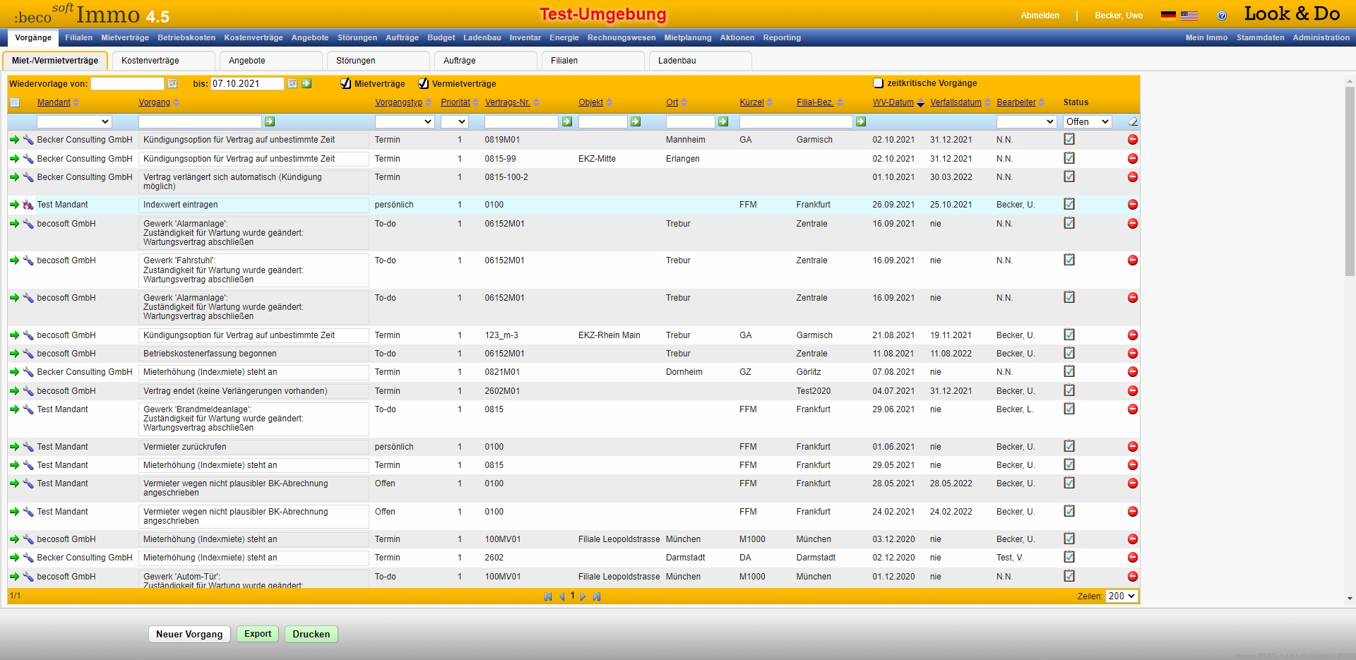The height and width of the screenshot is (660, 1356).
Task: Open the Vorgangstyp filter dropdown
Action: tap(404, 122)
